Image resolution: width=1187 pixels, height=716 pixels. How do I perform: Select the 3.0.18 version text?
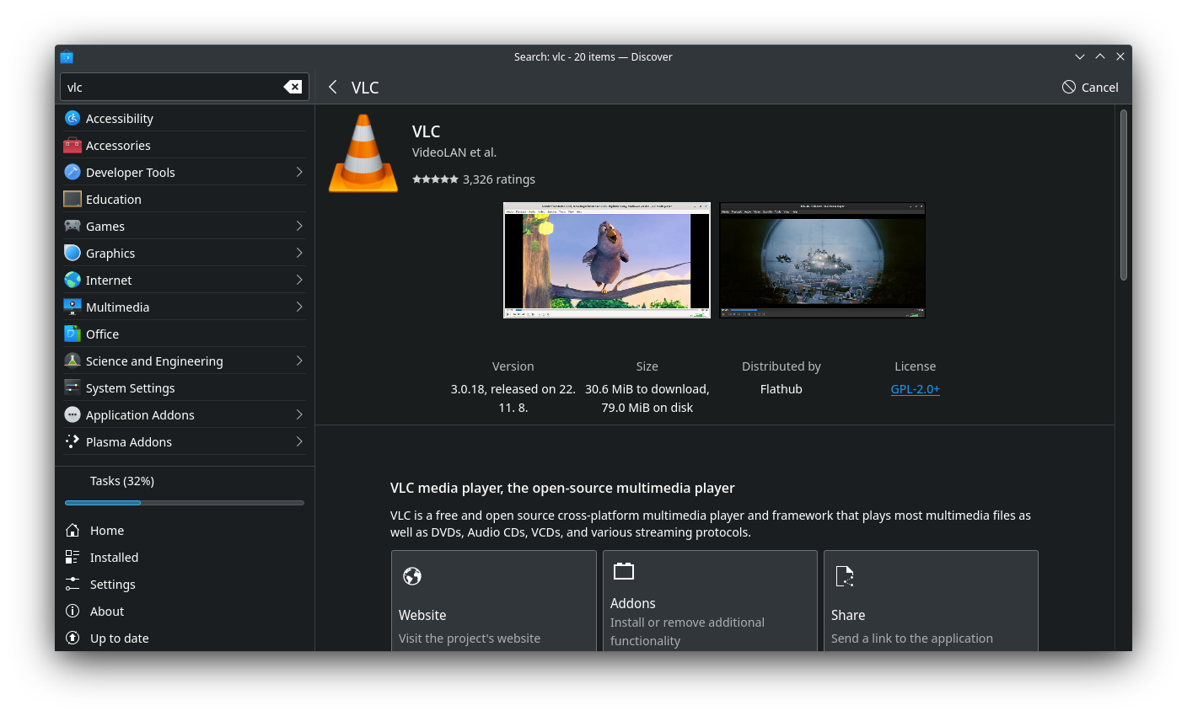[x=513, y=398]
